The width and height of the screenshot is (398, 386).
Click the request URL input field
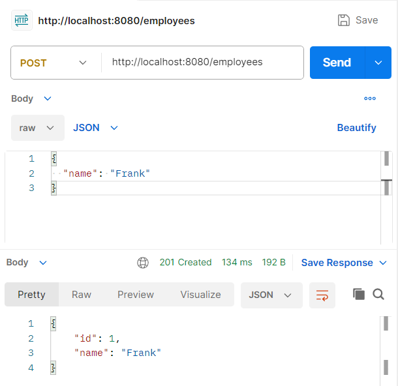click(x=202, y=63)
